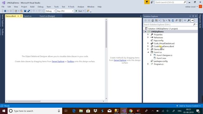Click the Home icon in Solution Explorer
Screen dimensions: 203x114
pos(153,20)
